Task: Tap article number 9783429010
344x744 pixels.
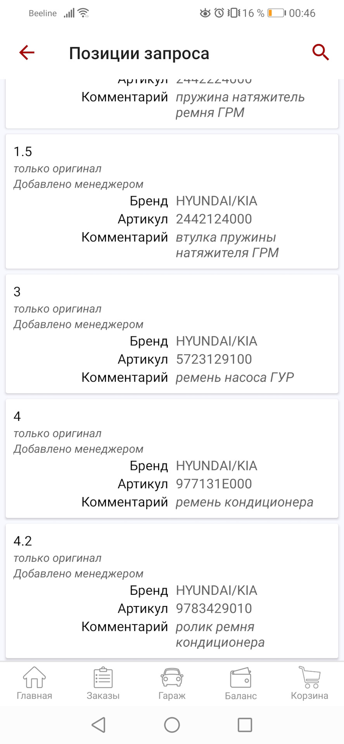Action: click(x=214, y=609)
